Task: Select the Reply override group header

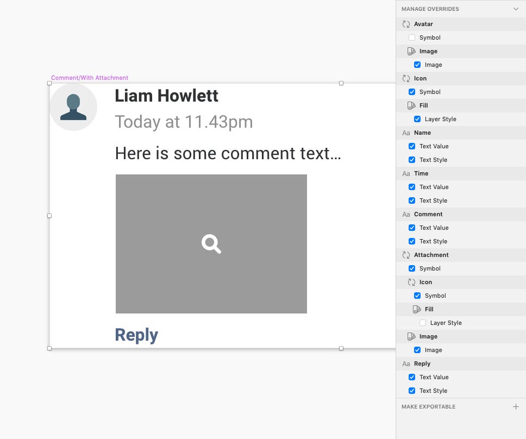Action: [461, 363]
